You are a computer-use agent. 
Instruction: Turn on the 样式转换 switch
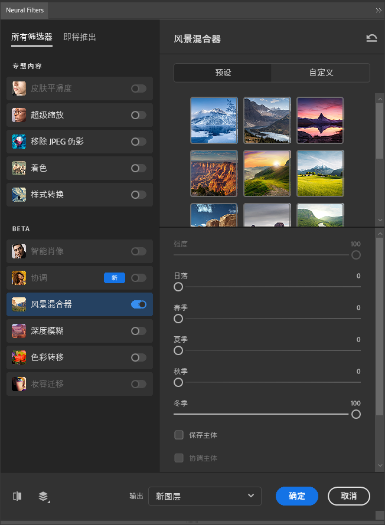coord(138,195)
